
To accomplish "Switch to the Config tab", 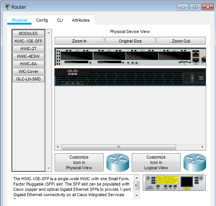I will tap(42, 20).
